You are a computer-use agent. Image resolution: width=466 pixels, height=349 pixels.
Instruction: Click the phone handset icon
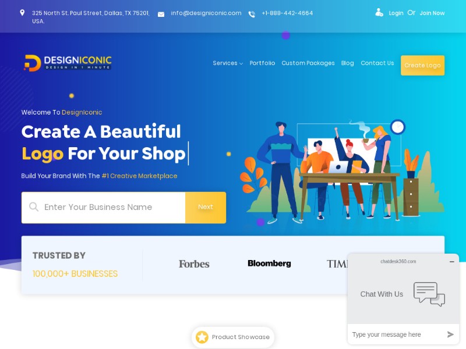(252, 14)
